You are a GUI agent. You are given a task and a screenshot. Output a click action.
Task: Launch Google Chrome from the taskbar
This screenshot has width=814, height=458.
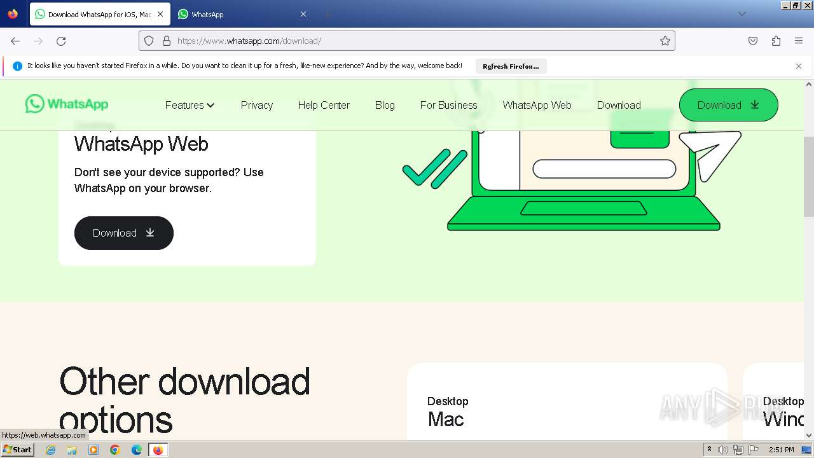click(115, 450)
